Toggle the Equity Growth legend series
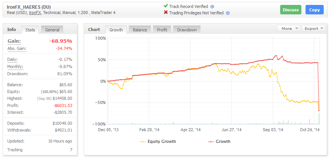This screenshot has height=158, width=329. pyautogui.click(x=158, y=141)
